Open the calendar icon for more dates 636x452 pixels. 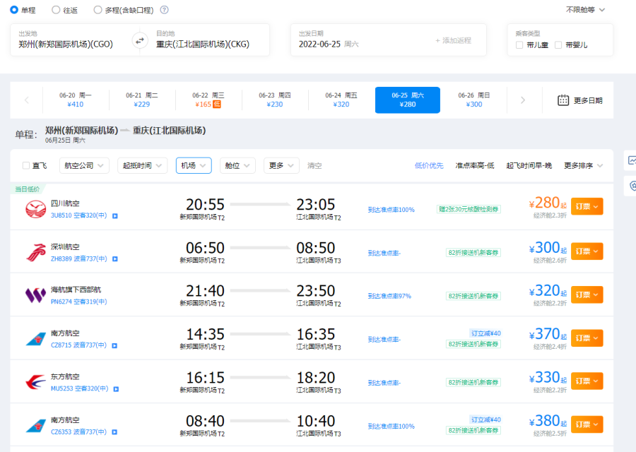tap(563, 100)
